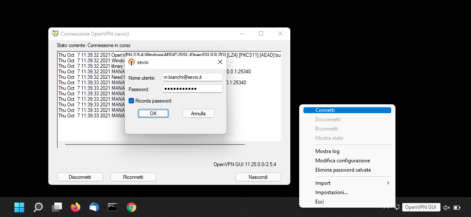Open the Windows Start menu
This screenshot has width=471, height=217.
pos(19,207)
